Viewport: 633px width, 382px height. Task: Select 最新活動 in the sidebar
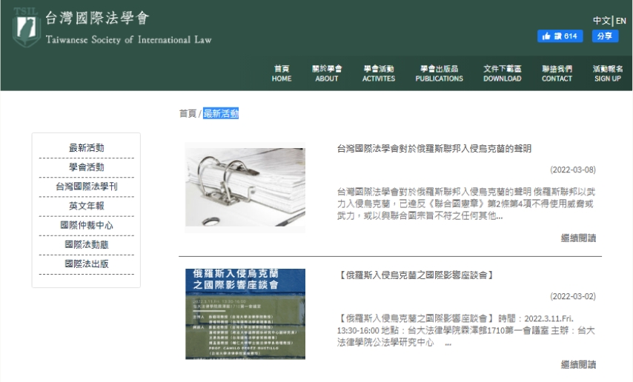[87, 148]
